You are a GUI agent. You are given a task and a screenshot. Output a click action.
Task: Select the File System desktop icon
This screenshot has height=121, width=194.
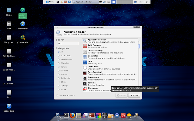[x=9, y=38]
